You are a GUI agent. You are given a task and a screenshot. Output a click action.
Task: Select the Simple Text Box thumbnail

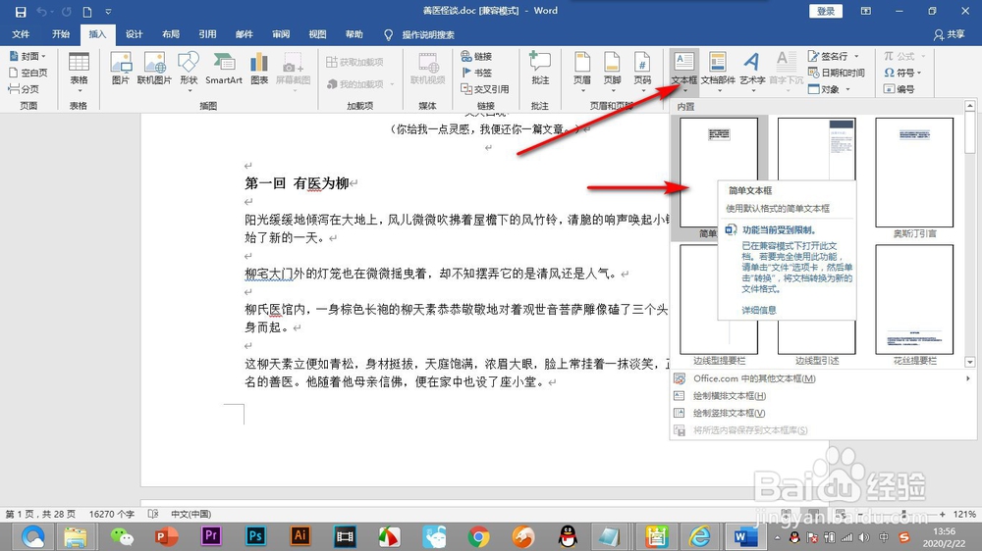(x=719, y=172)
